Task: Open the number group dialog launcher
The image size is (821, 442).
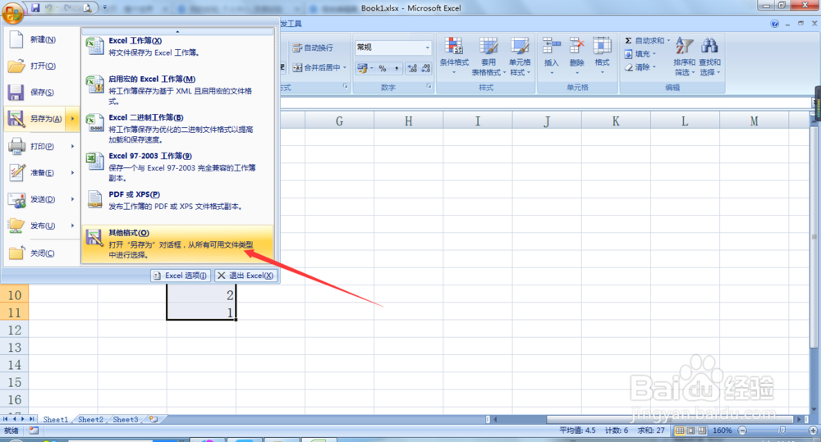Action: (429, 86)
